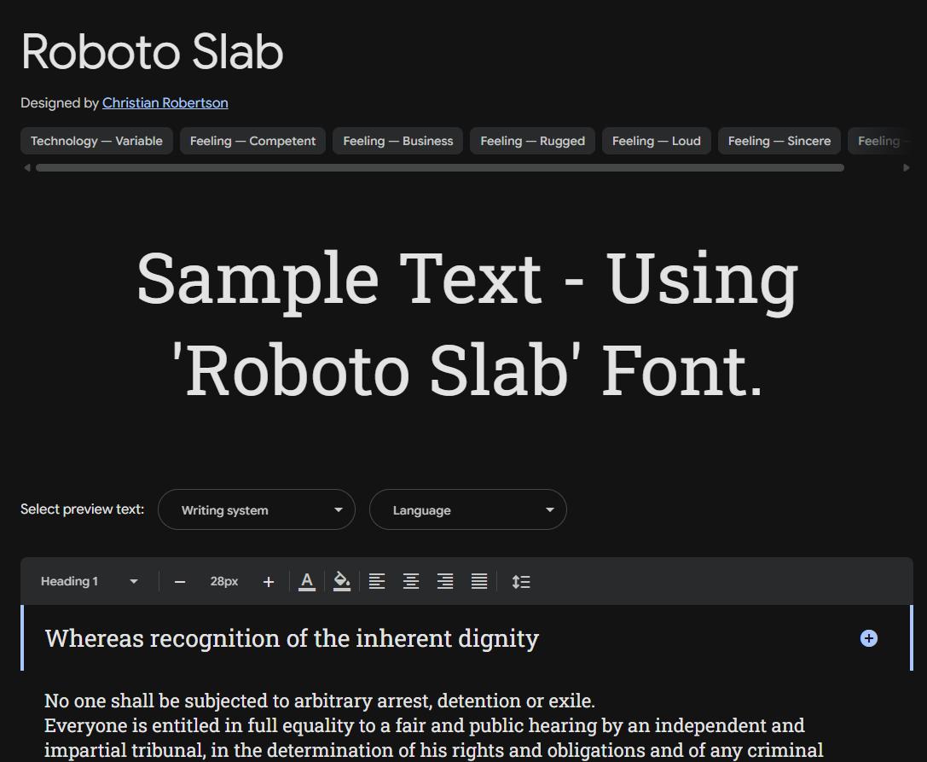
Task: Justify the text
Action: tap(479, 582)
